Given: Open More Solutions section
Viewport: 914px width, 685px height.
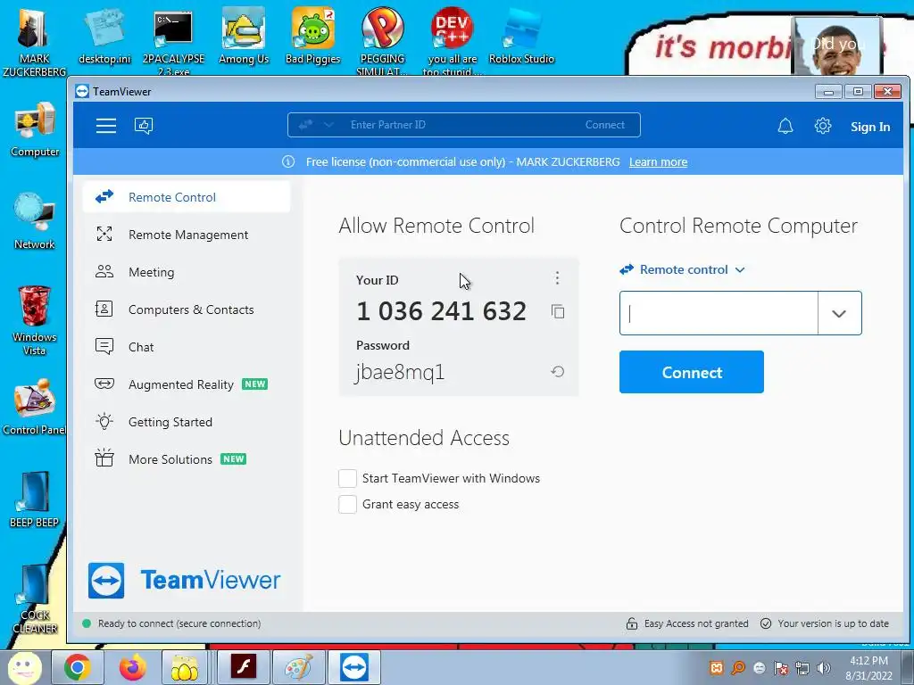Looking at the screenshot, I should click(x=187, y=459).
